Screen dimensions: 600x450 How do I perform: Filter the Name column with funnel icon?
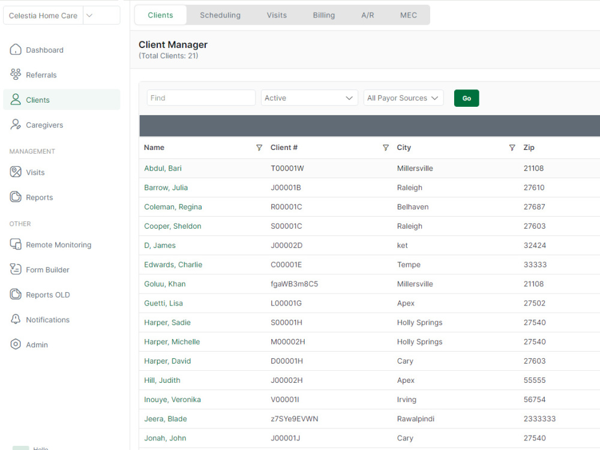click(x=259, y=148)
